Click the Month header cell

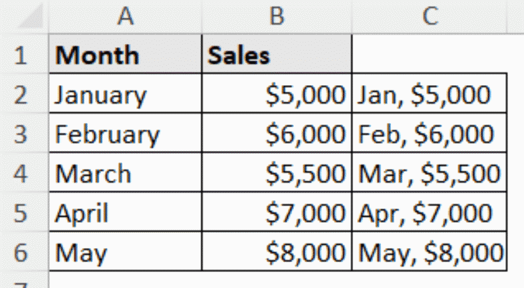pyautogui.click(x=125, y=55)
